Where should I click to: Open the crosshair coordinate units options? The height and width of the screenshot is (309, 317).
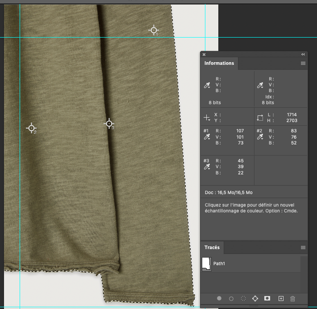(x=207, y=118)
